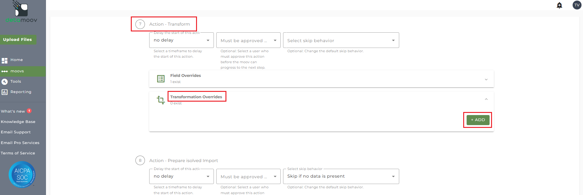Open step 7 delay dropdown
Image resolution: width=583 pixels, height=195 pixels.
click(181, 40)
